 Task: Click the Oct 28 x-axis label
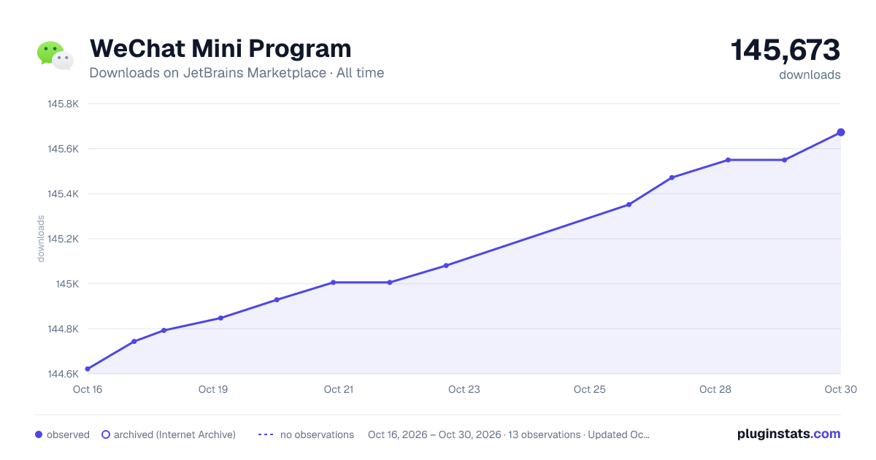pos(715,389)
